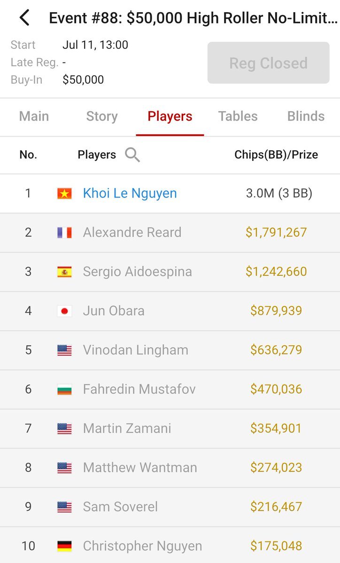340x563 pixels.
Task: Tap the Chips(BB)/Prize column header
Action: click(276, 154)
